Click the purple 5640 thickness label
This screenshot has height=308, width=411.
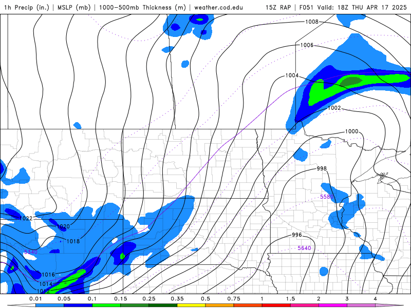tap(304, 248)
